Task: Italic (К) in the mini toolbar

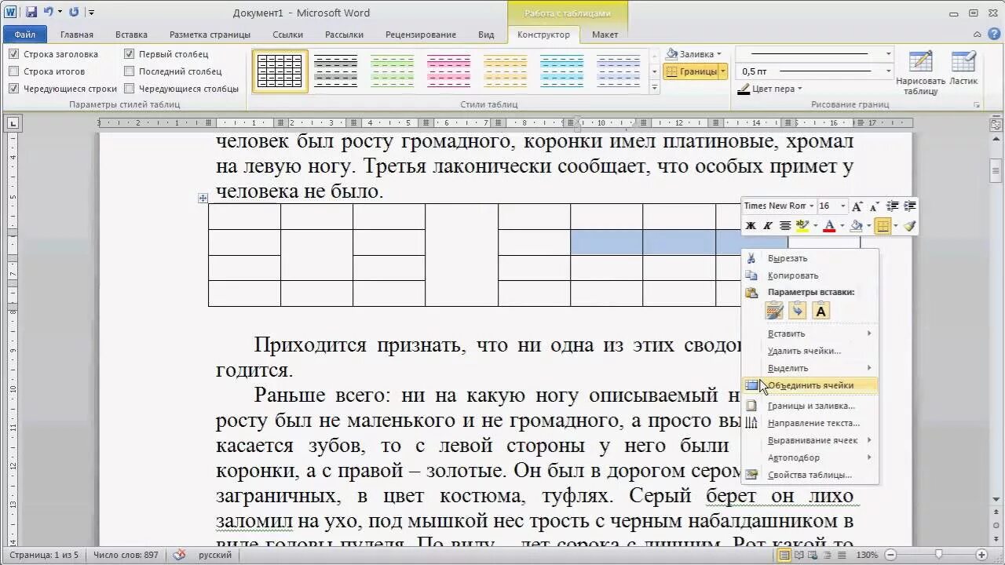Action: [x=768, y=226]
